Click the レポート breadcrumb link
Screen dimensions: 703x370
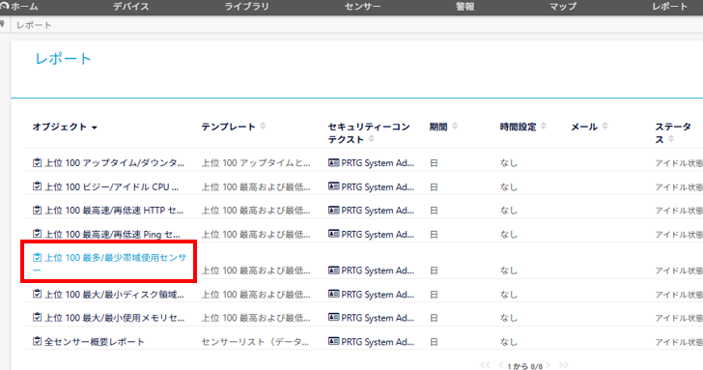[34, 25]
